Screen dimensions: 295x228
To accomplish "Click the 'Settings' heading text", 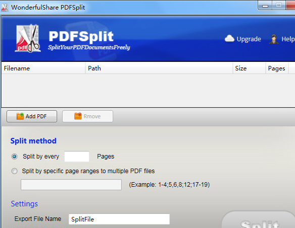I will (24, 204).
